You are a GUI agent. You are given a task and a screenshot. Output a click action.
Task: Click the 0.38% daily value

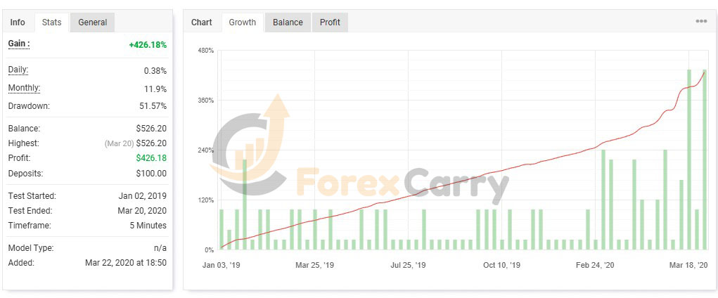(155, 71)
